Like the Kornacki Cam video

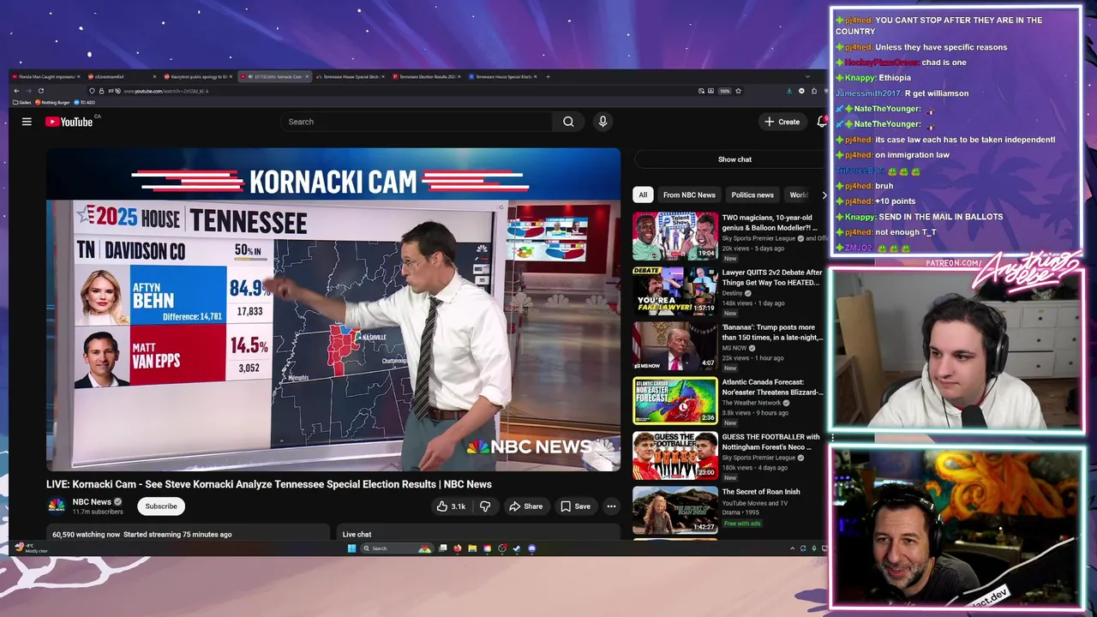pyautogui.click(x=451, y=506)
